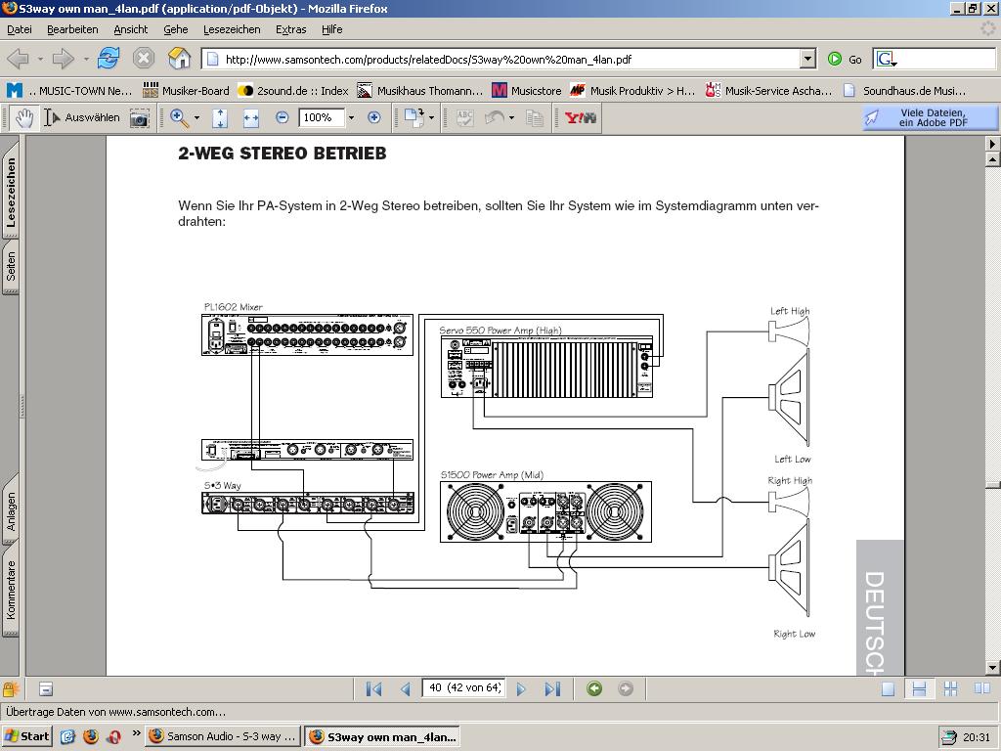Rotate or copy pages toolbar icon
The height and width of the screenshot is (751, 1001).
(x=413, y=117)
